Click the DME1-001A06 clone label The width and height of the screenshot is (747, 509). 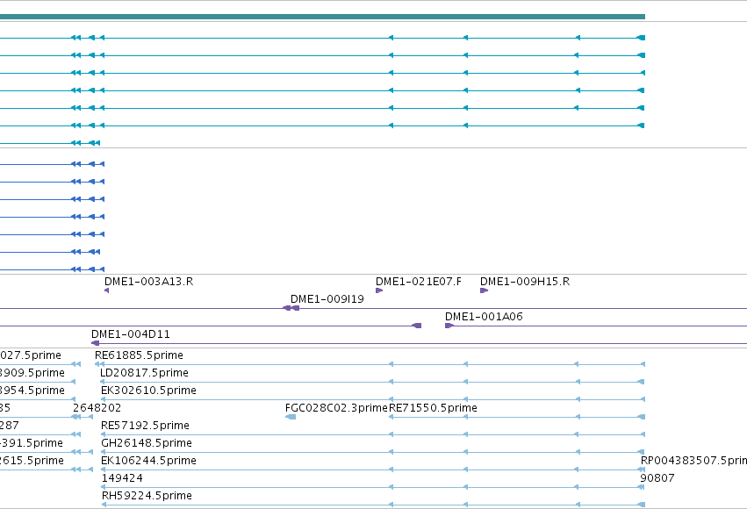[x=484, y=317]
